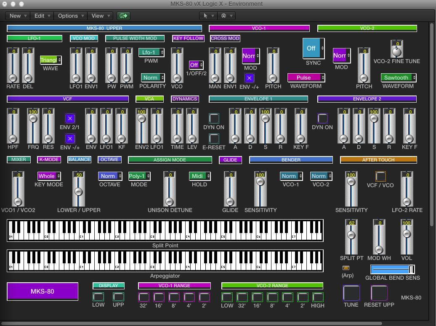The width and height of the screenshot is (436, 326).
Task: Select the arrow pointer tool in the toolbar
Action: point(206,15)
